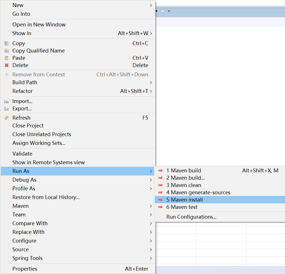This screenshot has height=274, width=285.
Task: Run 6 Maven test
Action: [x=220, y=207]
